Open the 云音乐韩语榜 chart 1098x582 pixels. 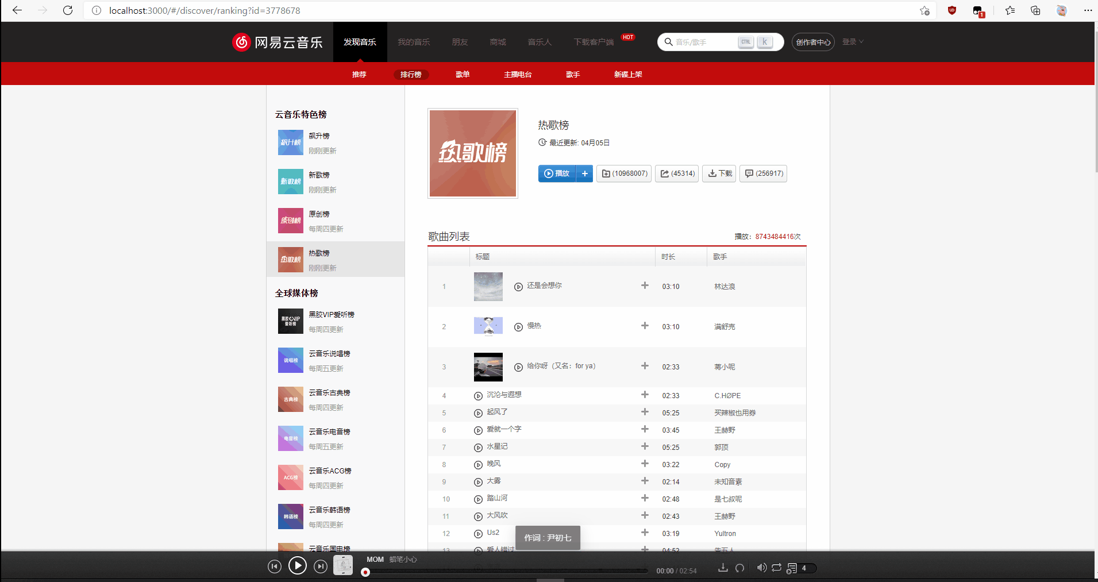pos(336,517)
